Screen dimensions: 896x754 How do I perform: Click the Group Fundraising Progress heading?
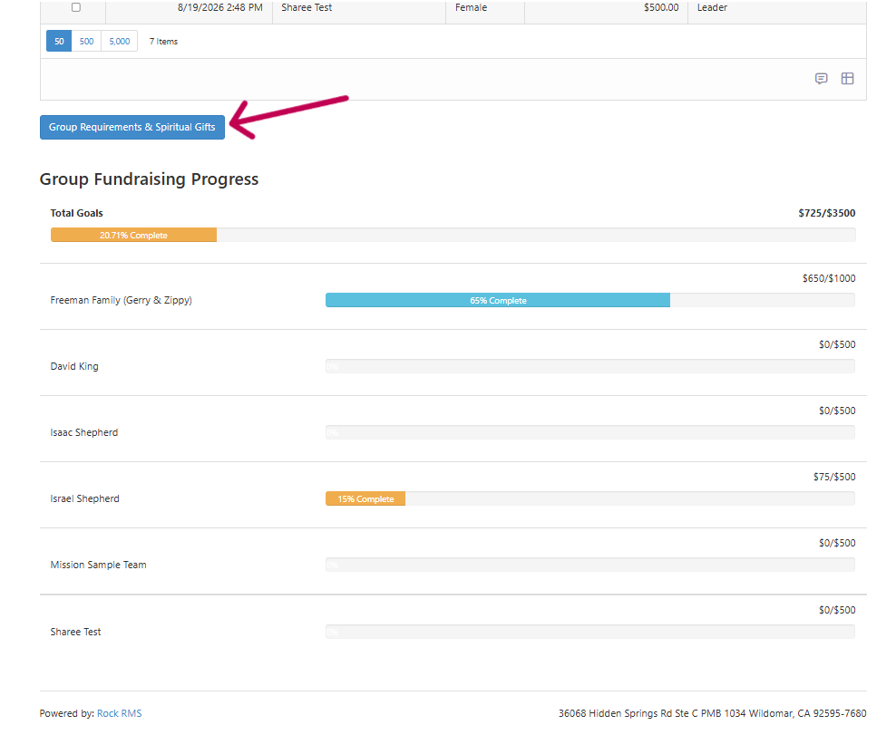pyautogui.click(x=149, y=179)
